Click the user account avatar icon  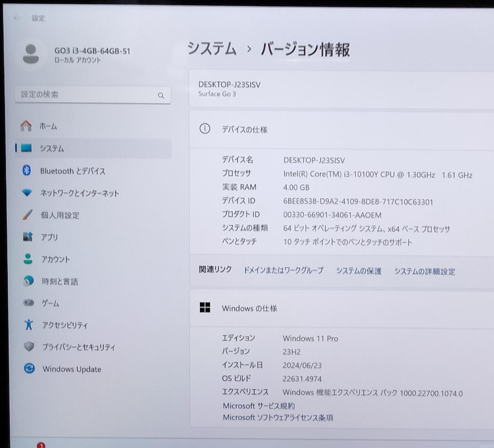click(31, 54)
